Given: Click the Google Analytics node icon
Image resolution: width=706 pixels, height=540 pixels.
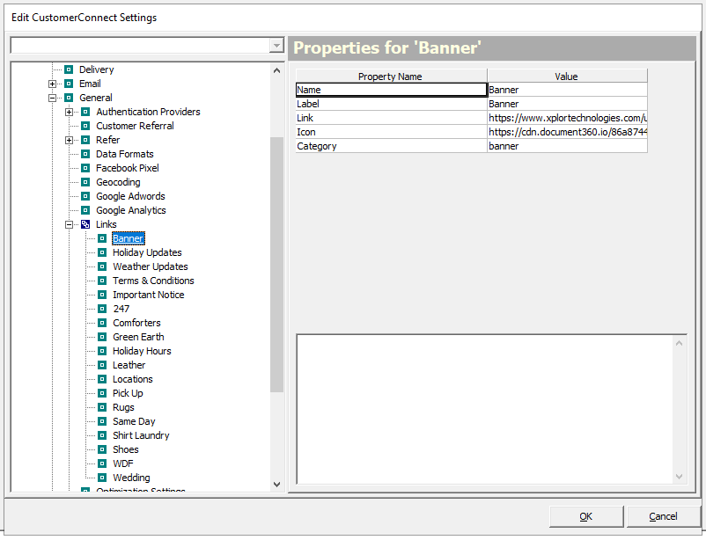Looking at the screenshot, I should click(x=85, y=210).
